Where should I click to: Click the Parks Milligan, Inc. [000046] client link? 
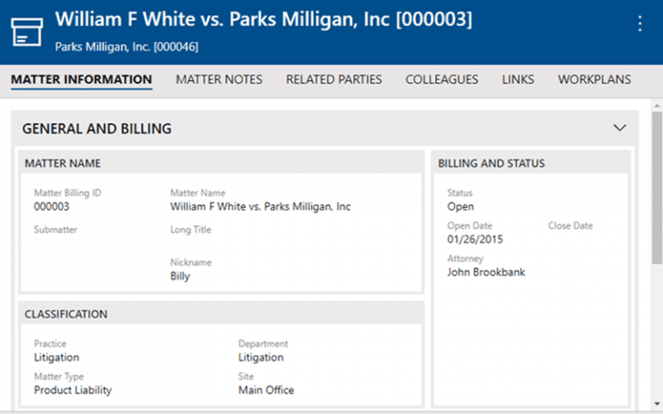(x=126, y=47)
